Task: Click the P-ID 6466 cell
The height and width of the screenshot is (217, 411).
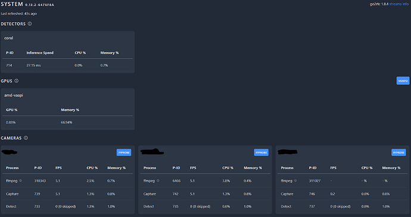Action: (176, 181)
